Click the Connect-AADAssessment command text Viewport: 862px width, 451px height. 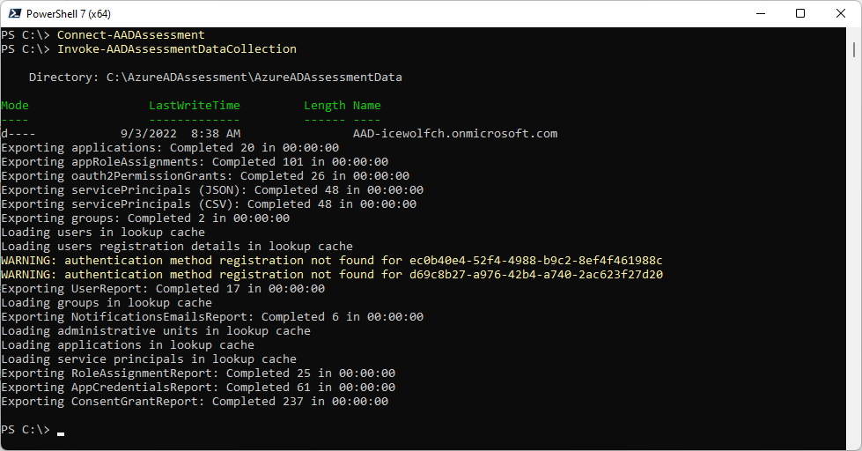coord(131,34)
